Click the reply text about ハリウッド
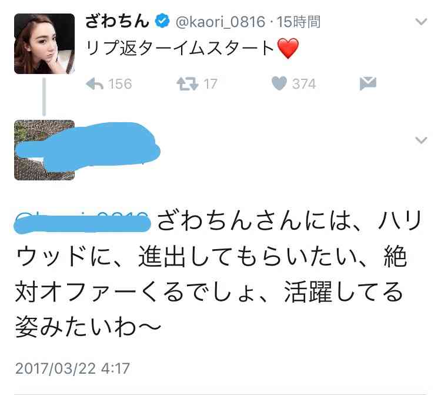Screen dimensions: 441x396 pyautogui.click(x=219, y=274)
